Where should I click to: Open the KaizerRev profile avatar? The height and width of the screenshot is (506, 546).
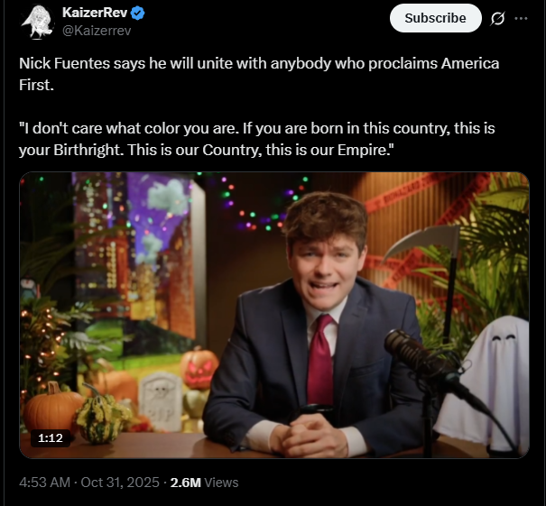37,22
